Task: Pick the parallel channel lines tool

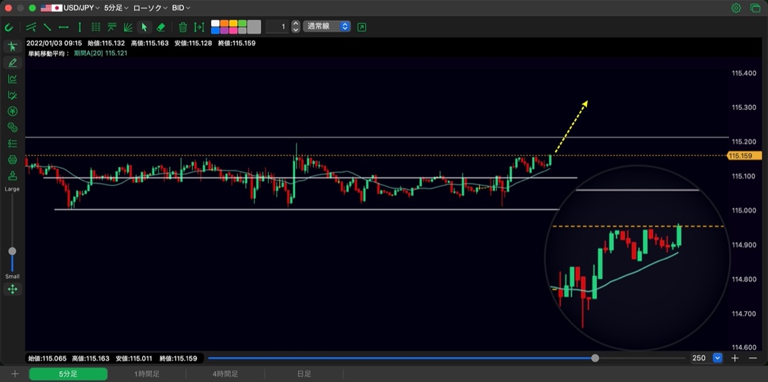Action: [31, 27]
